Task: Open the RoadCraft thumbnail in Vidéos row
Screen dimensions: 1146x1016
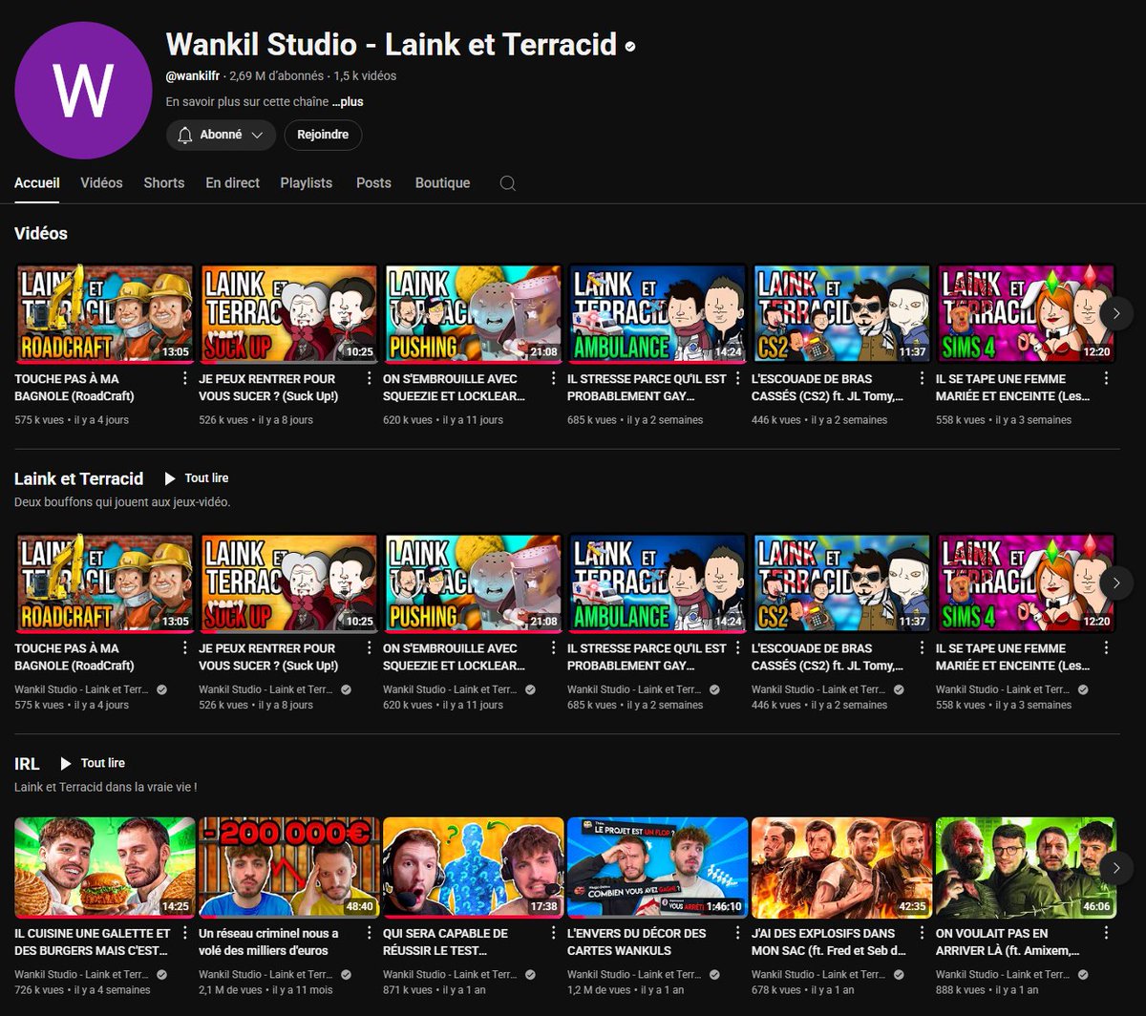Action: click(x=104, y=313)
